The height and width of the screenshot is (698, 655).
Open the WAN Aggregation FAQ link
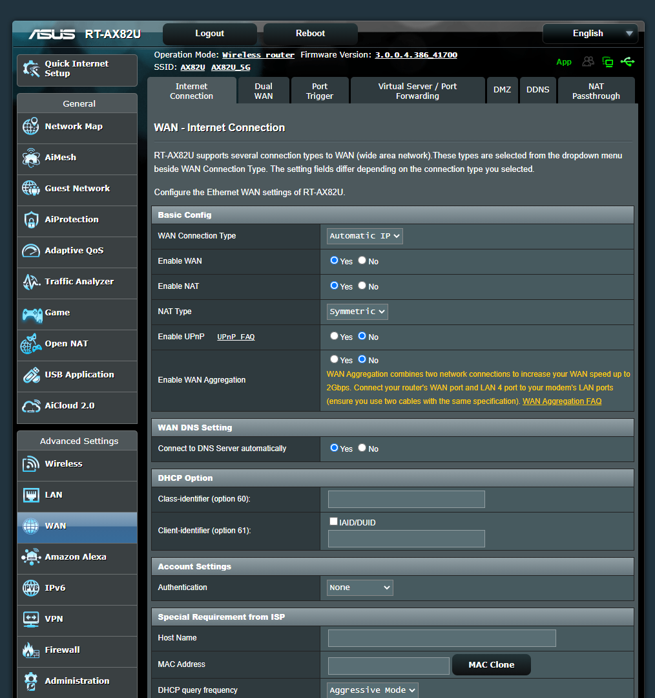click(x=562, y=401)
